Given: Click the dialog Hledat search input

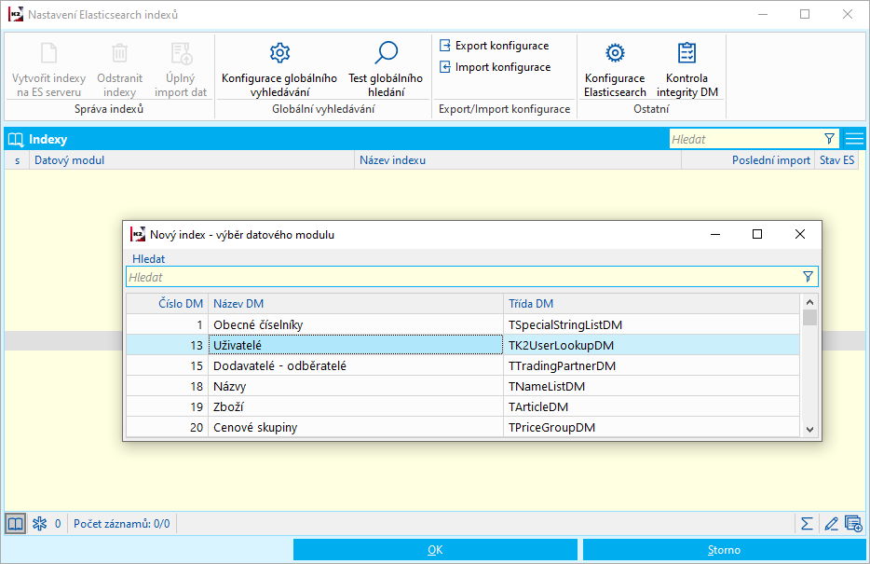Looking at the screenshot, I should pyautogui.click(x=461, y=277).
